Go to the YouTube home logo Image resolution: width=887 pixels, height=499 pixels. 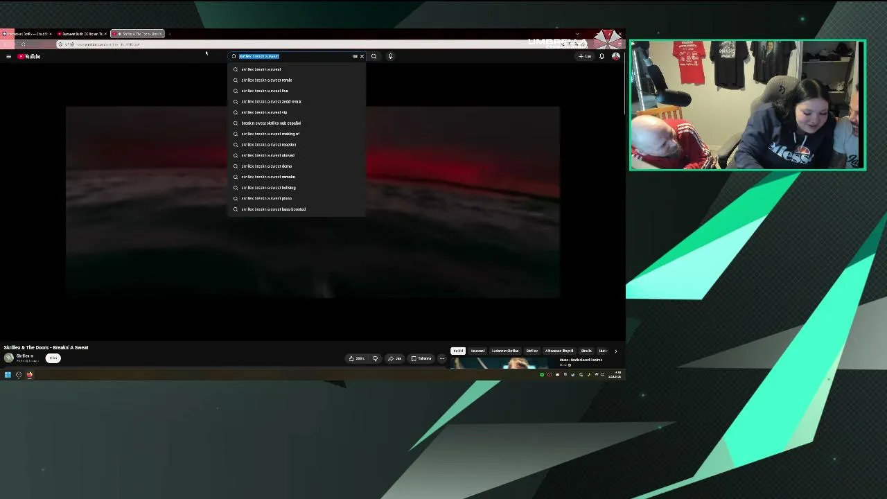[x=29, y=56]
